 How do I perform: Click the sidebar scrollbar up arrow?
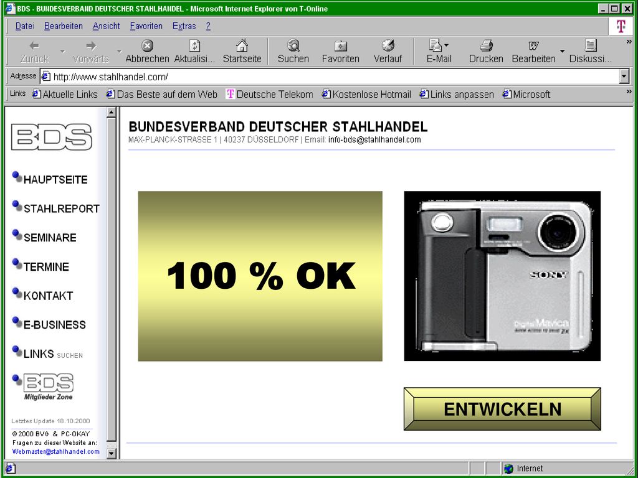pyautogui.click(x=111, y=113)
